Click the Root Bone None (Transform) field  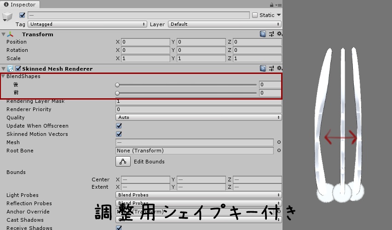point(195,151)
